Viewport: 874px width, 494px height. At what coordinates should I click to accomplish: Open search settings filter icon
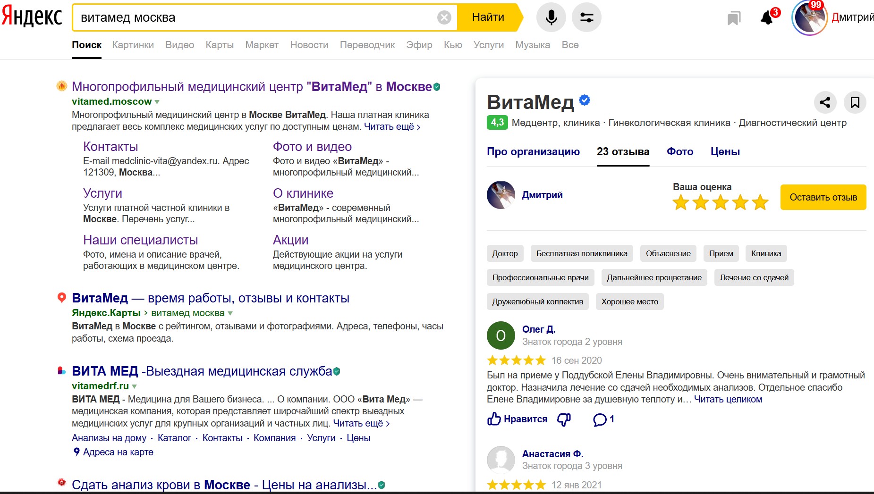(x=586, y=17)
